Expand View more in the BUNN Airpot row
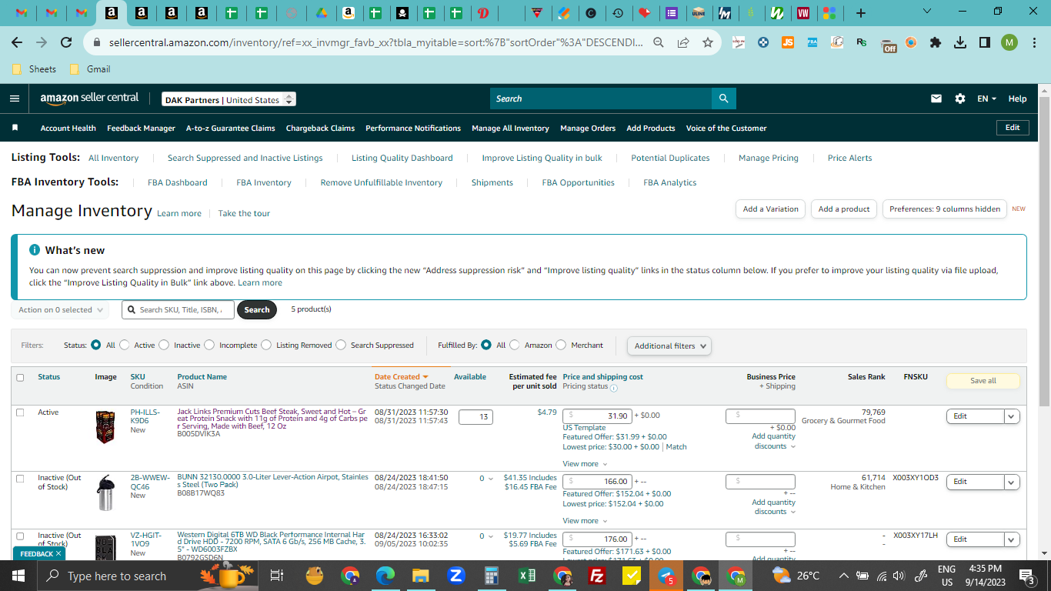The height and width of the screenshot is (591, 1051). pyautogui.click(x=585, y=521)
